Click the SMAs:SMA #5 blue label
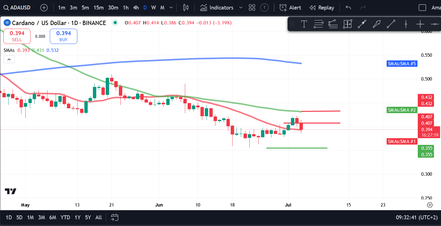 point(402,64)
